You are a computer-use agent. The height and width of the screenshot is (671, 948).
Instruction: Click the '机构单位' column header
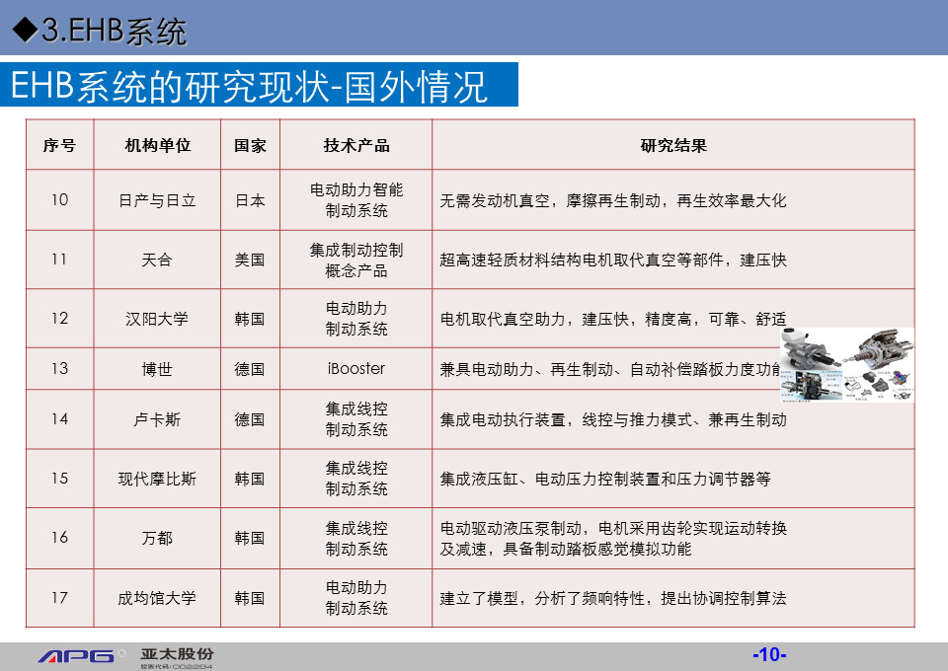[157, 146]
